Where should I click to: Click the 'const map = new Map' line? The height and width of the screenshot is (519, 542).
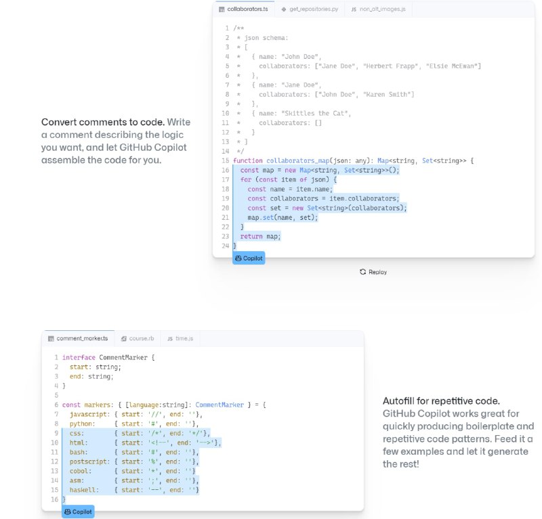[320, 171]
